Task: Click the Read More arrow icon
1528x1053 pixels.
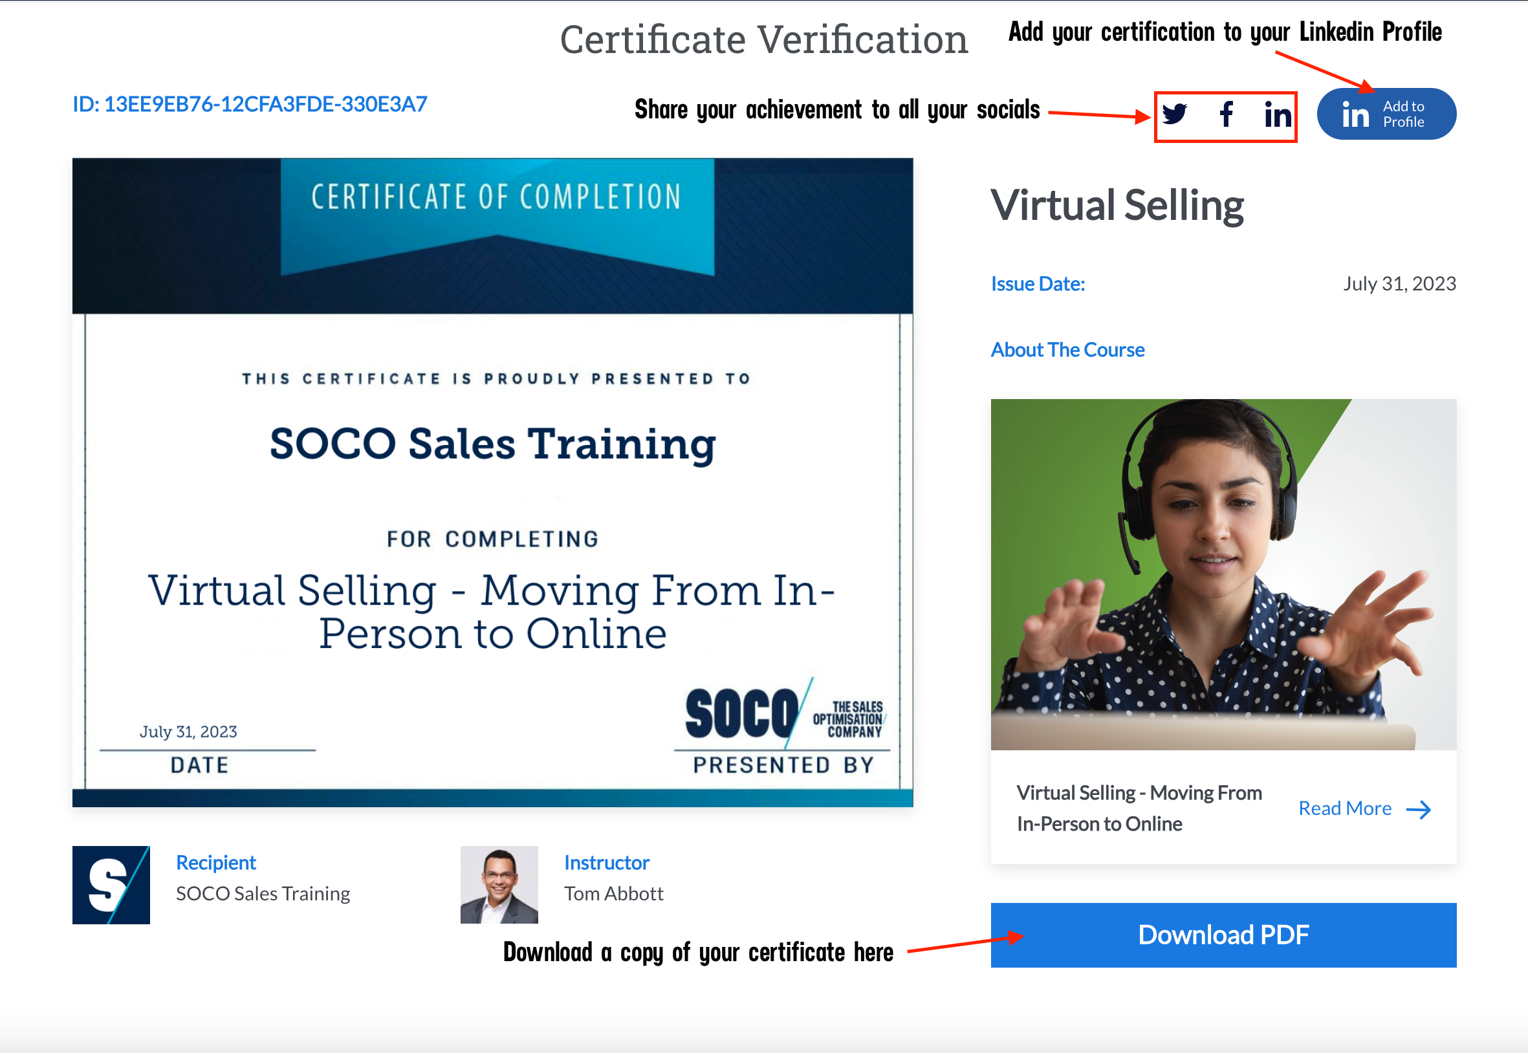Action: [x=1419, y=810]
